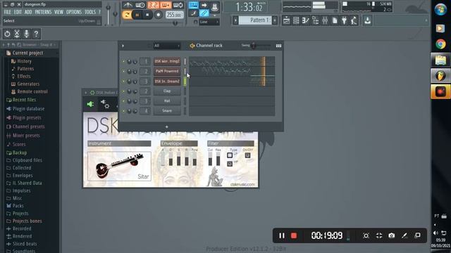
Task: Click the Record button
Action: click(158, 15)
